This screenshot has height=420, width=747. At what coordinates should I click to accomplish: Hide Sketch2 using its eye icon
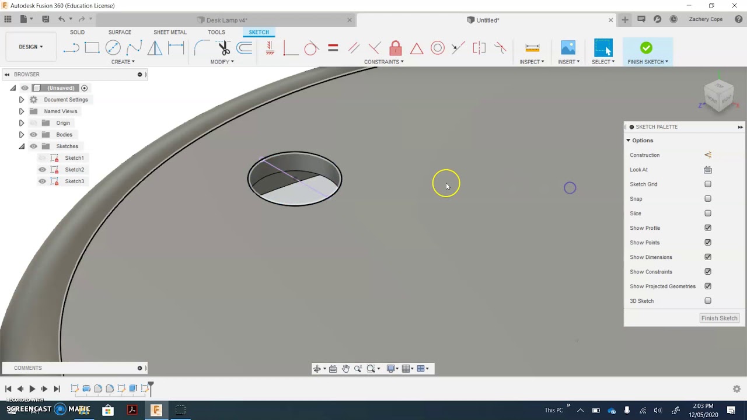point(42,170)
